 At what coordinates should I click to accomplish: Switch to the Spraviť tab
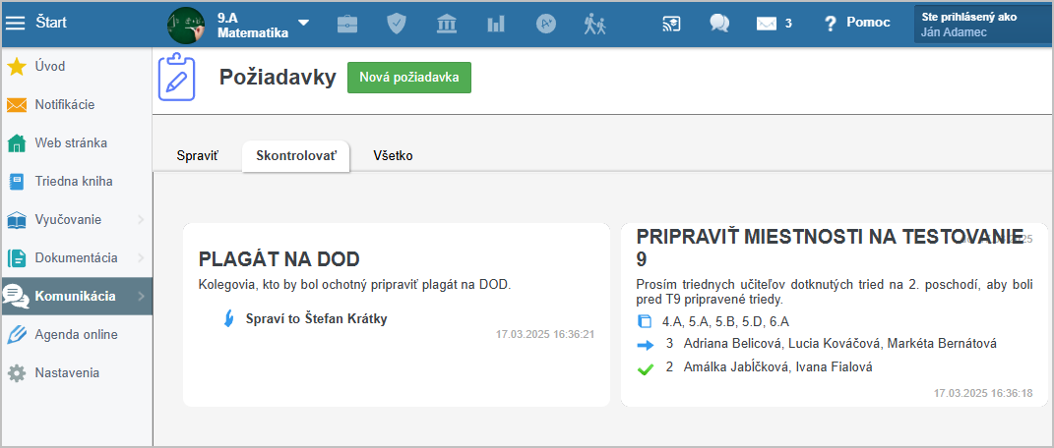click(197, 156)
